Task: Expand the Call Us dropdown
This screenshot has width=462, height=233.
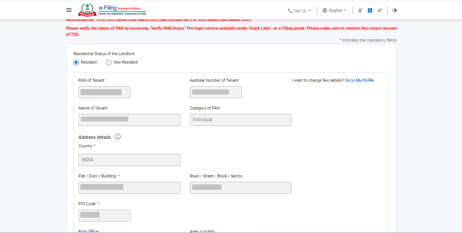Action: point(300,10)
